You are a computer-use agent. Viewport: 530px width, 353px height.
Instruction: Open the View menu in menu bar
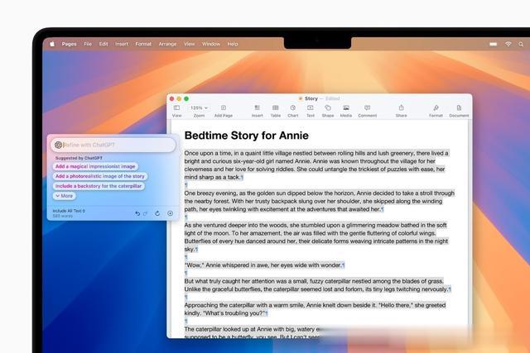point(190,44)
